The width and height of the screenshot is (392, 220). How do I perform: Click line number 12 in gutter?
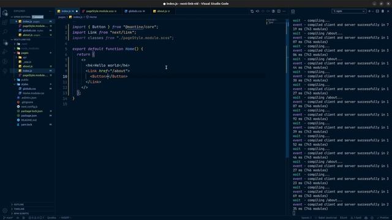[65, 87]
